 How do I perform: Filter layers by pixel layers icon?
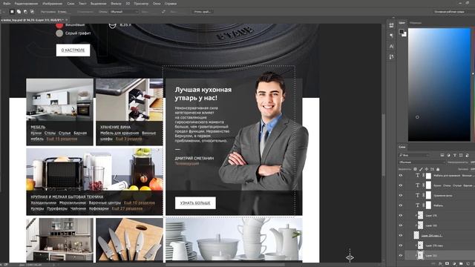coord(442,155)
